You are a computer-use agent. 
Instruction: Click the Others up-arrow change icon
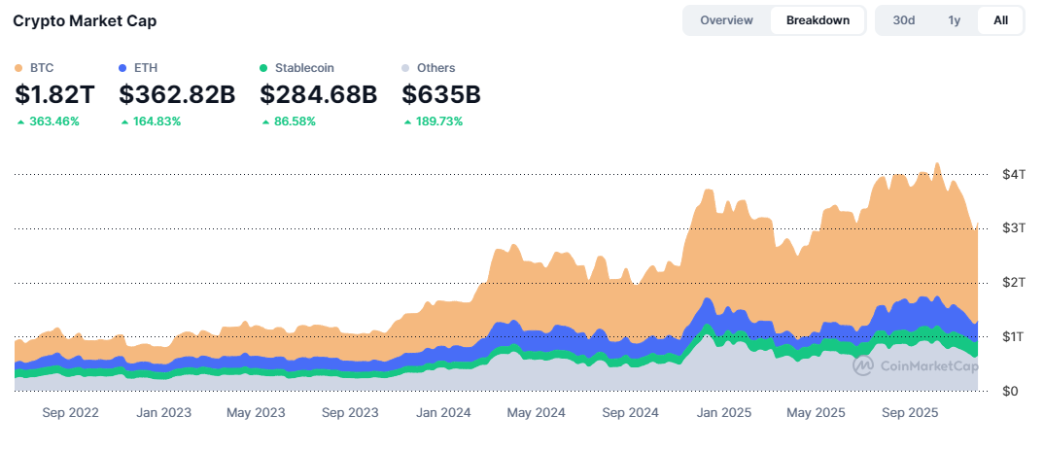(x=407, y=122)
